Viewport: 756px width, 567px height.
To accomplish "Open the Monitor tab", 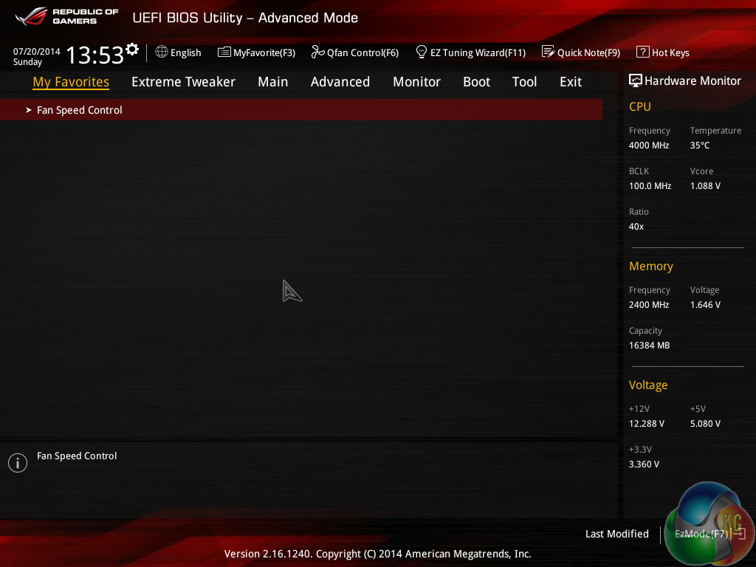I will (x=416, y=82).
